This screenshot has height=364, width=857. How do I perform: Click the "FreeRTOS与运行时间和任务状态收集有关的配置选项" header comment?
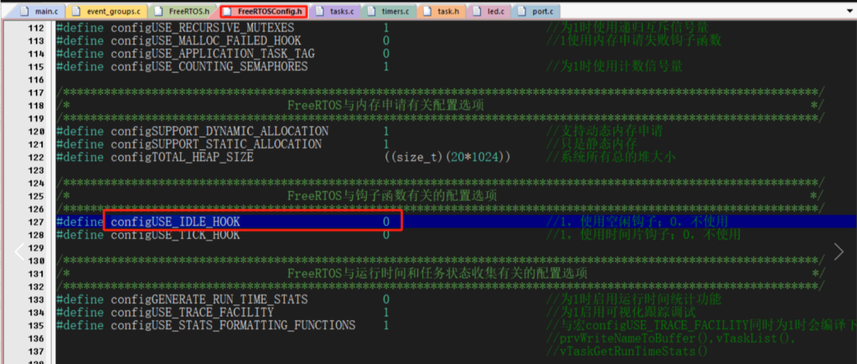437,274
